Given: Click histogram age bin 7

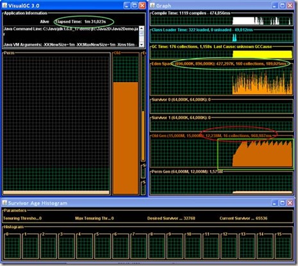Looking at the screenshot, I should (x=138, y=246).
